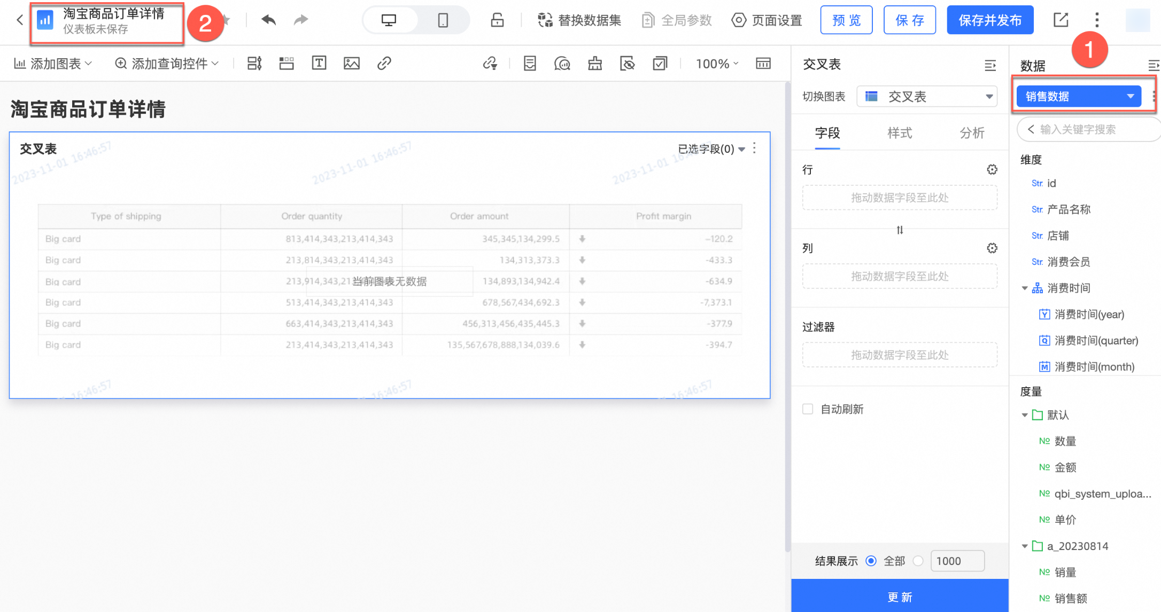
Task: Click the undo arrow icon
Action: [x=268, y=20]
